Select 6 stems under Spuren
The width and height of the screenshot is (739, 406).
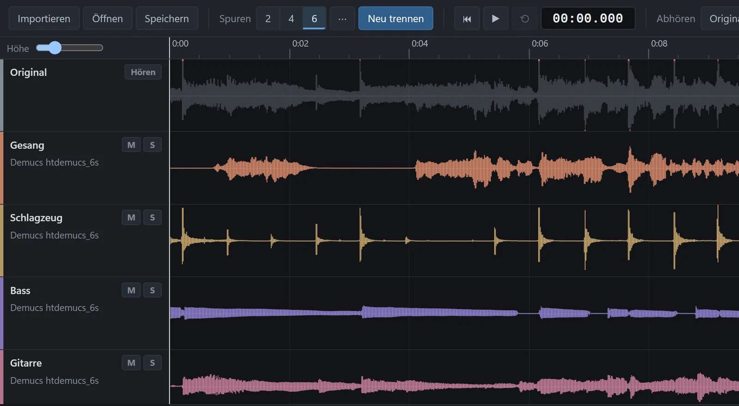coord(315,18)
